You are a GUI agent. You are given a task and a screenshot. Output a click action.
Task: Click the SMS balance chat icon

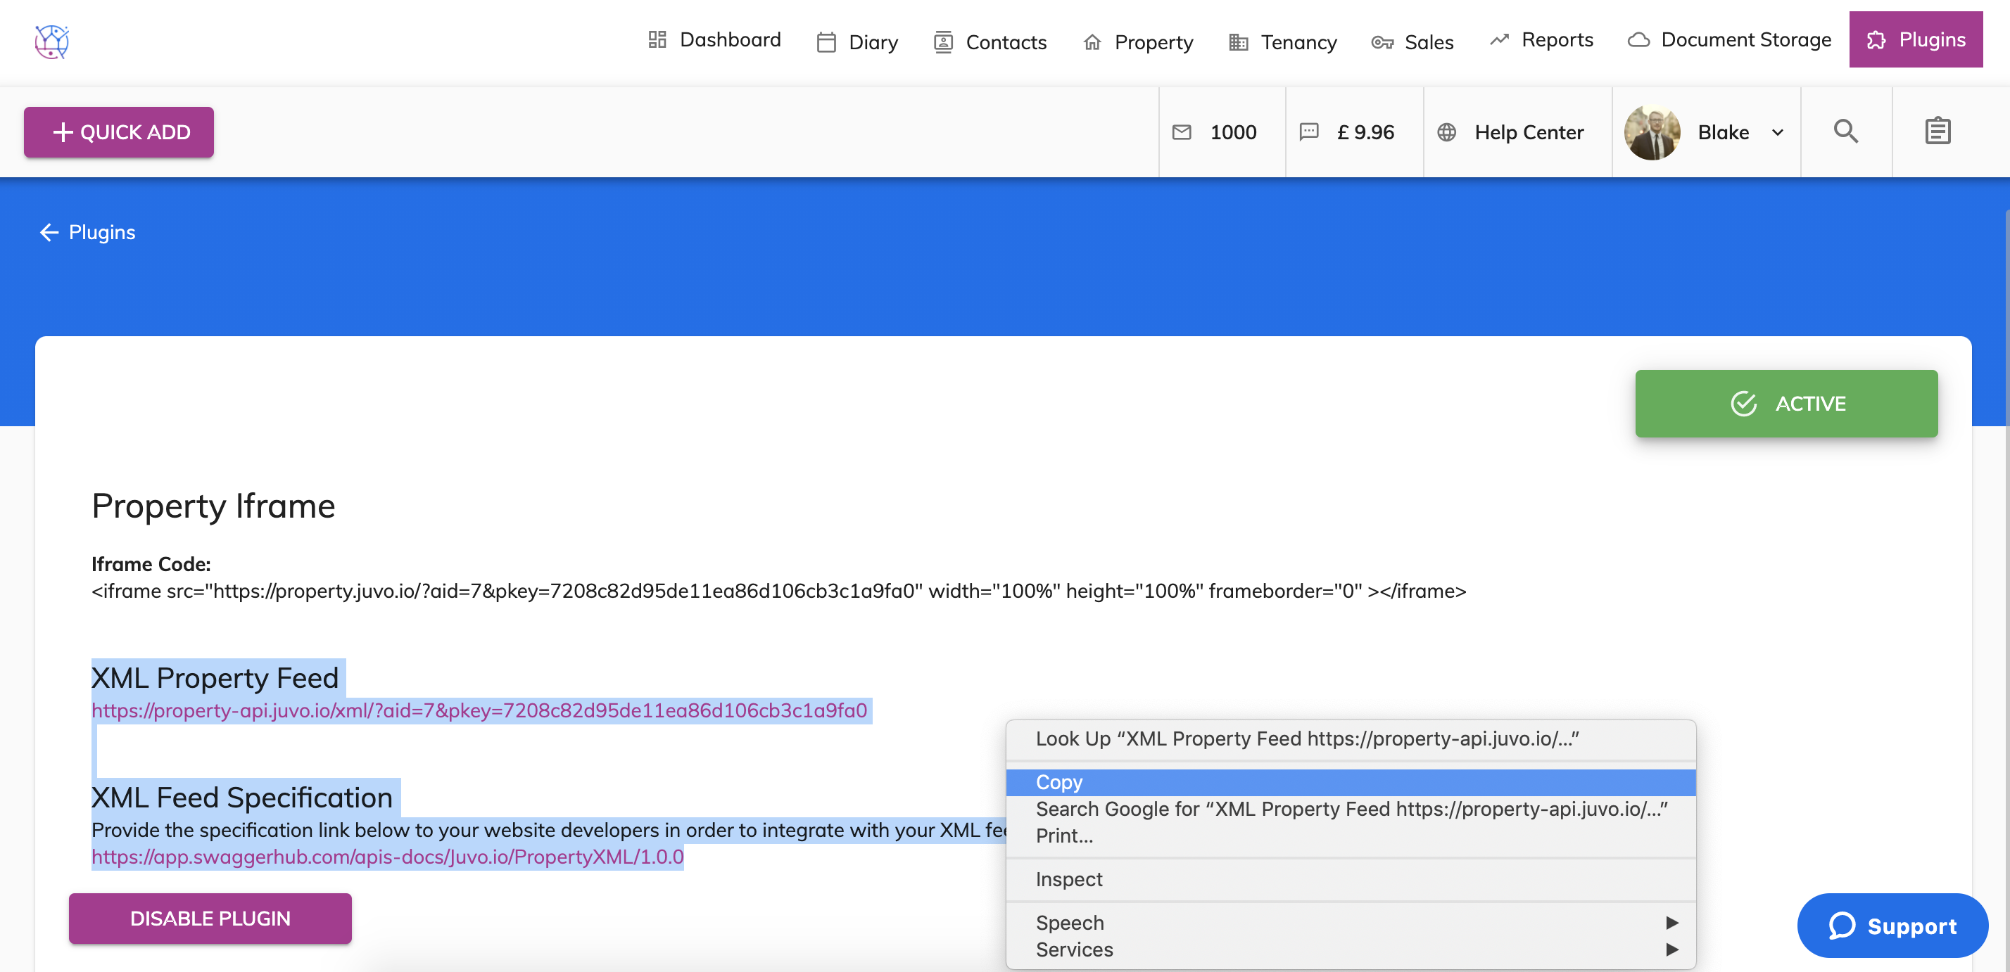(1308, 132)
